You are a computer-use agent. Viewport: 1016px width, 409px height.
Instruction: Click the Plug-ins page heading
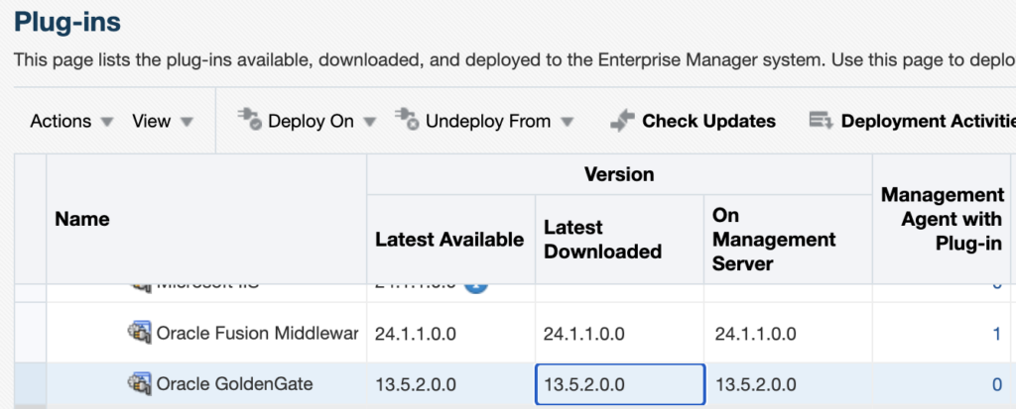click(x=67, y=24)
